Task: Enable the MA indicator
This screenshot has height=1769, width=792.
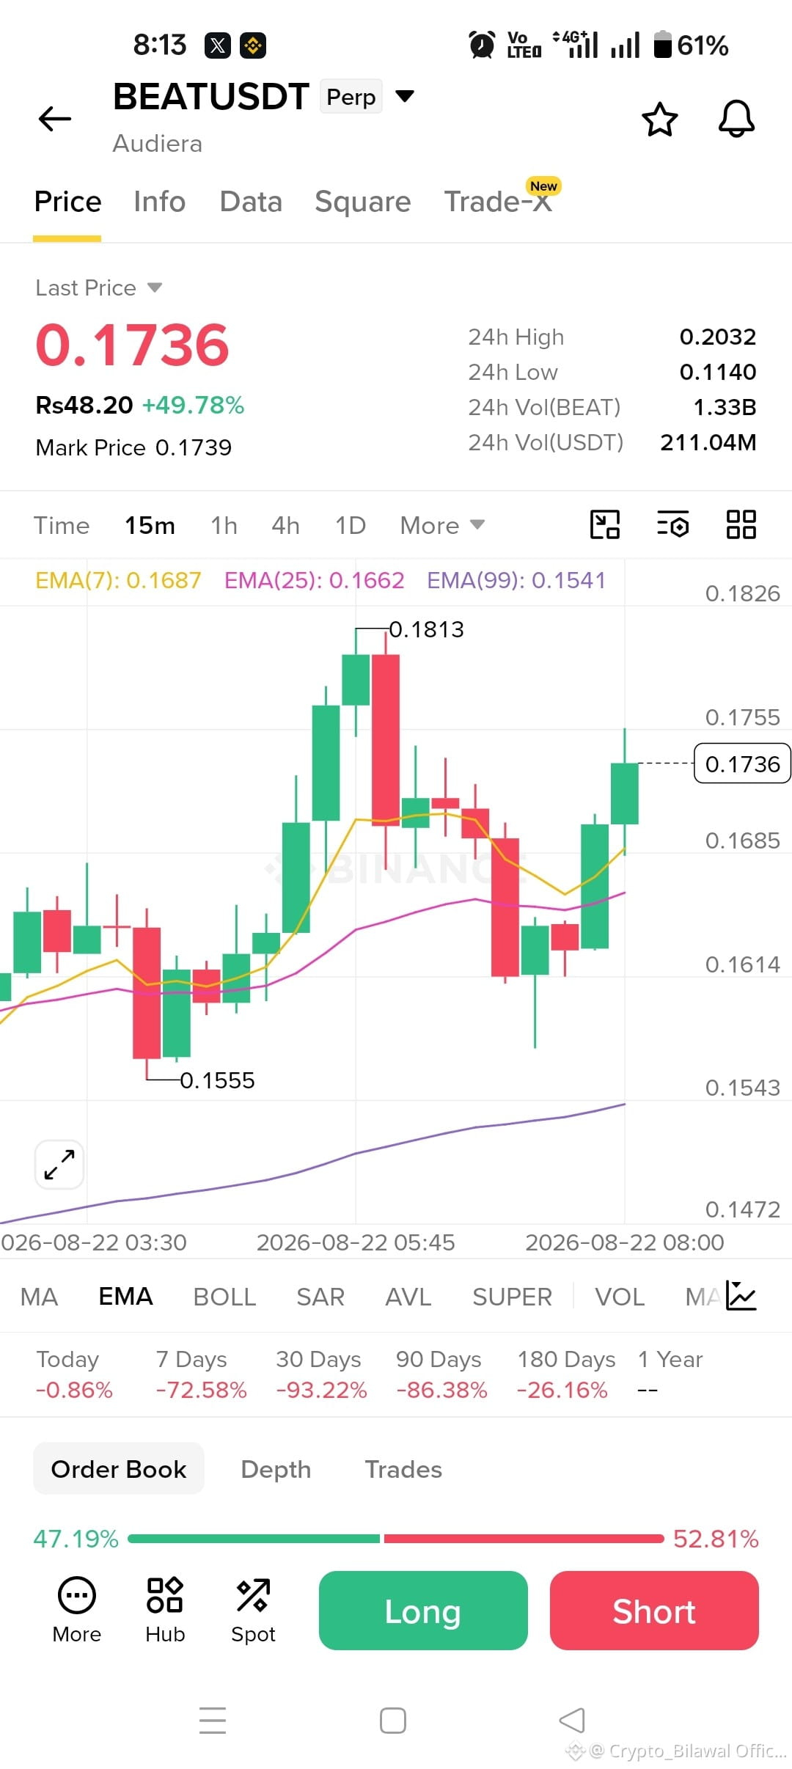Action: 39,1297
